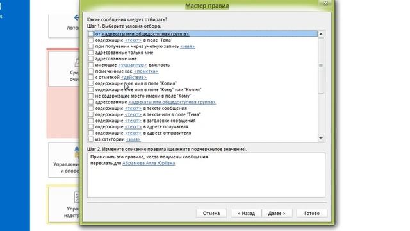Check 'из категории имя' checkbox

point(91,139)
